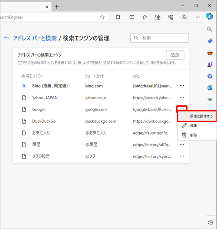
Task: Click the @お気に入り shortcut text
Action: point(96,133)
